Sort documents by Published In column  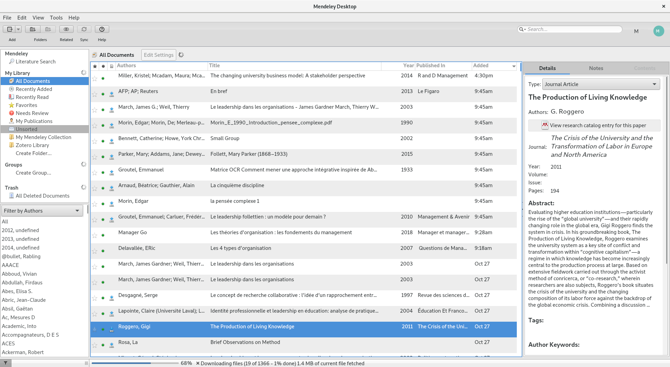click(444, 66)
